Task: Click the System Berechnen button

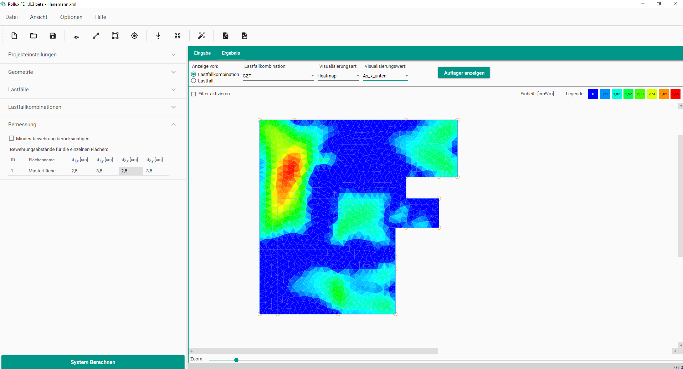Action: point(93,362)
